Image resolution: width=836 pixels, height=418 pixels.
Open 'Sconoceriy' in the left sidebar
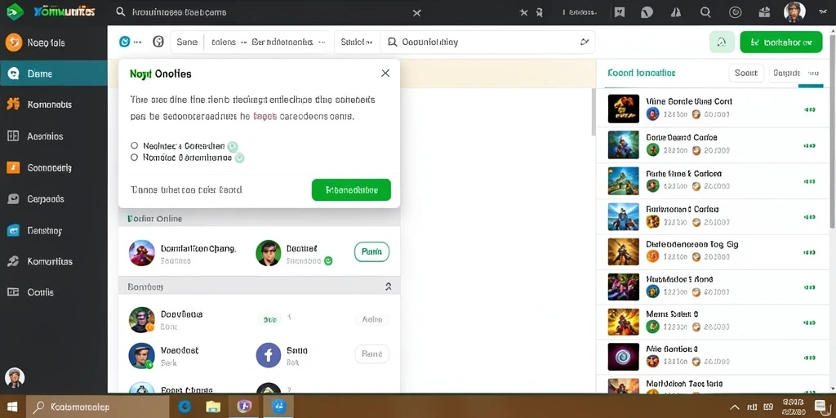[x=53, y=167]
